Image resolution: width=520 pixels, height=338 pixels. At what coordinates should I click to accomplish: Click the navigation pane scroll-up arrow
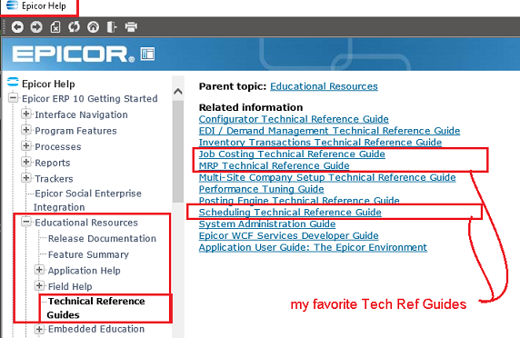tap(178, 91)
